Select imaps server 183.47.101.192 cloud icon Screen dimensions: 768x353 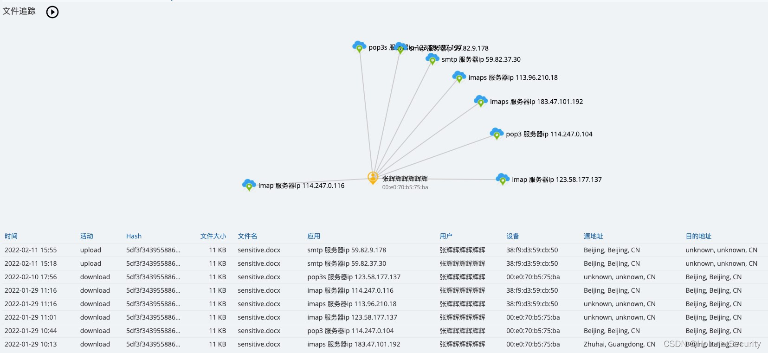(481, 101)
